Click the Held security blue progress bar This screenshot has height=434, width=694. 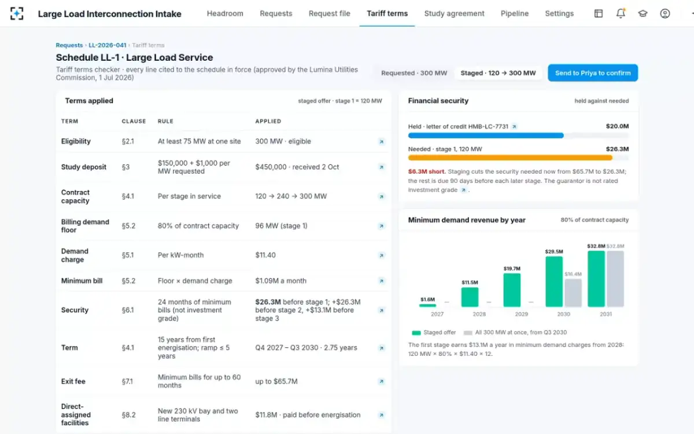point(486,135)
